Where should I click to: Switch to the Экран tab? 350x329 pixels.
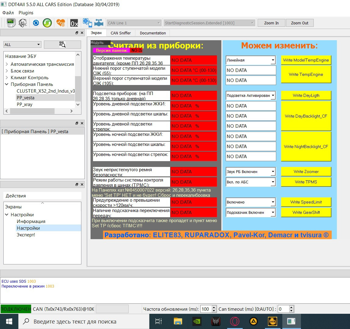click(x=96, y=33)
